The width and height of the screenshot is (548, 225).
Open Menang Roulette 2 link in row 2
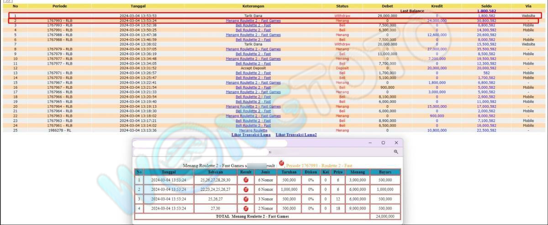[253, 20]
